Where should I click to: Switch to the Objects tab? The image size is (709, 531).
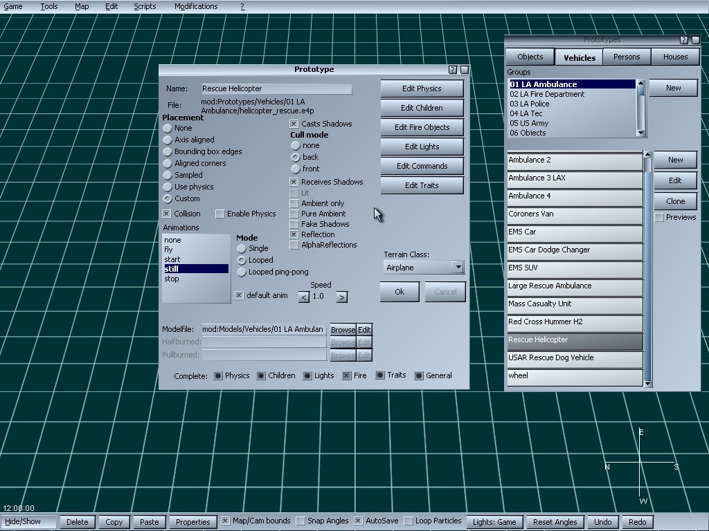point(530,57)
